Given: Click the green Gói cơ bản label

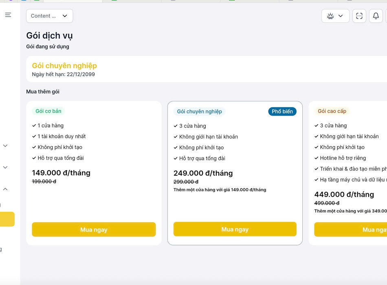Looking at the screenshot, I should click(x=48, y=111).
